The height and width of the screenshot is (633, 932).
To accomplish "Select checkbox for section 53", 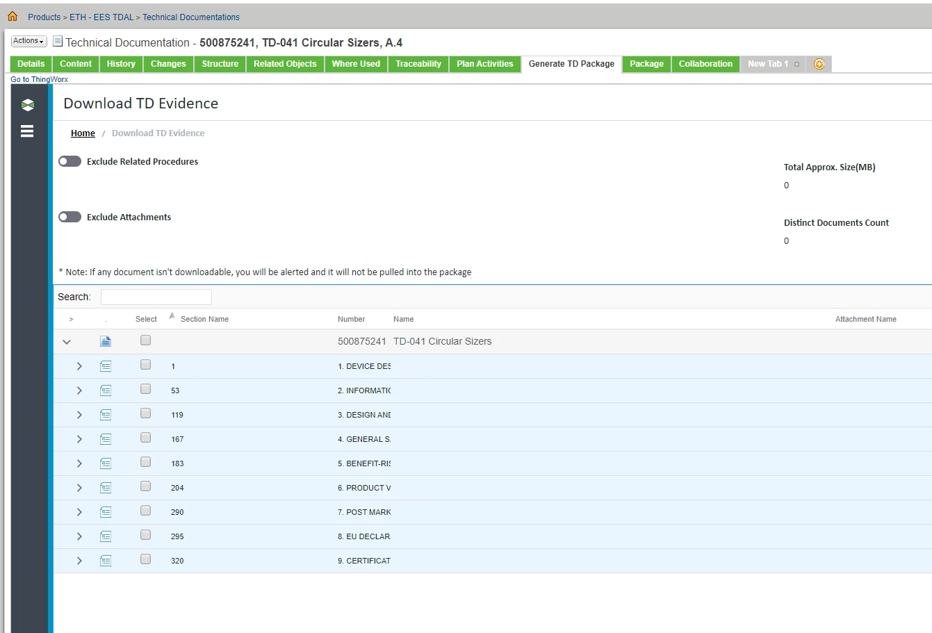I will [145, 389].
